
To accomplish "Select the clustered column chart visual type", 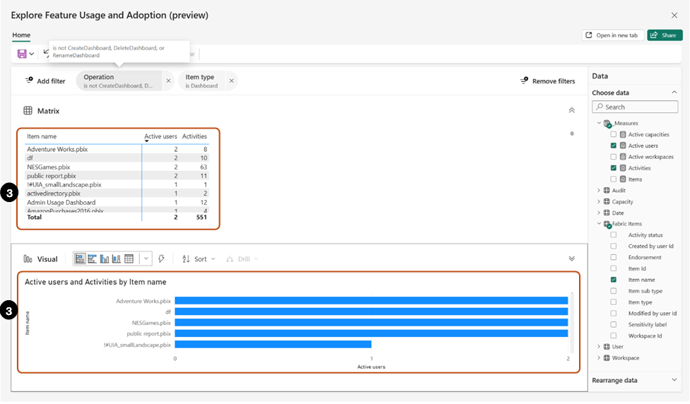I will [105, 259].
